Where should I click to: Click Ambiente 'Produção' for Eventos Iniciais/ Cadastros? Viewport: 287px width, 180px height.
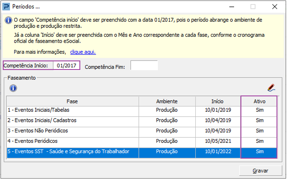tap(167, 120)
